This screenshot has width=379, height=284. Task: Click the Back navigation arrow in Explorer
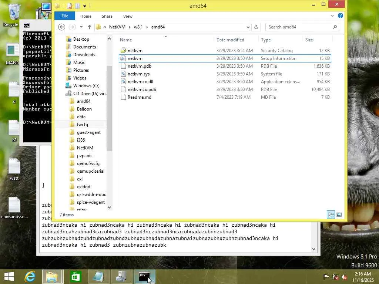tap(62, 27)
